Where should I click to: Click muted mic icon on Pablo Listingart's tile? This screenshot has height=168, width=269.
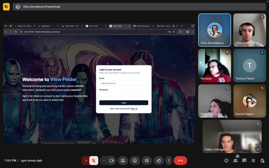[x=258, y=123]
